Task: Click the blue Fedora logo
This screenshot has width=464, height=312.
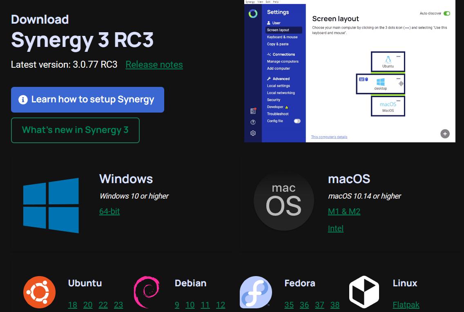Action: [256, 292]
